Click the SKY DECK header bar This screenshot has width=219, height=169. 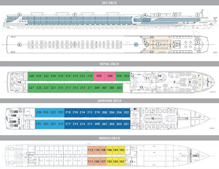(109, 3)
